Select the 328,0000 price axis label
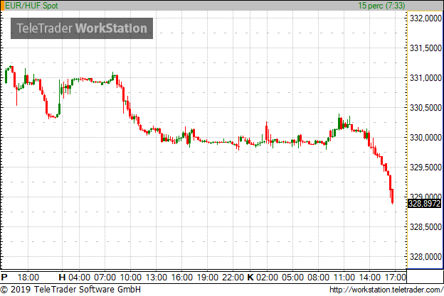This screenshot has height=296, width=444. [425, 257]
